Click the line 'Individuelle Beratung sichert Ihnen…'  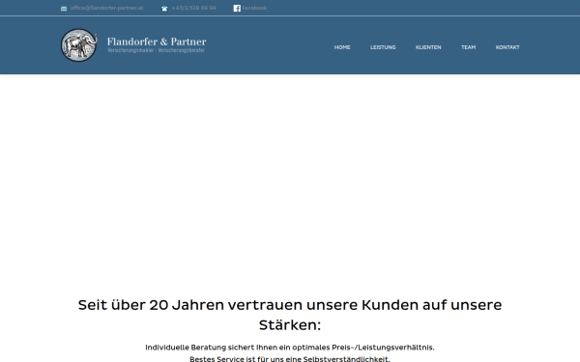tap(290, 348)
